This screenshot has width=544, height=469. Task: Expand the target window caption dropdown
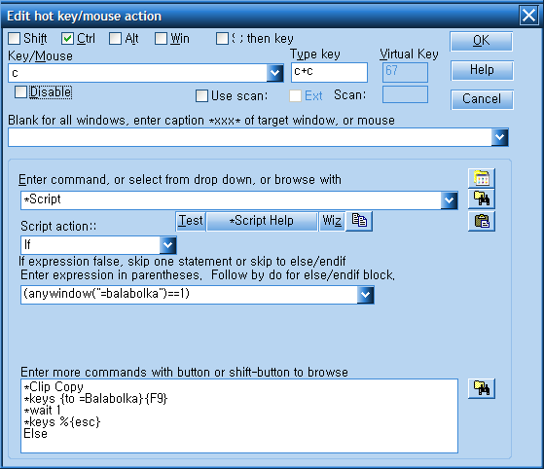(x=499, y=137)
